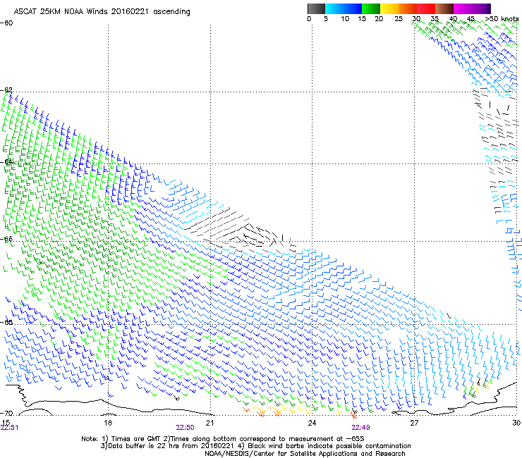Click the '20' label under the legend
The height and width of the screenshot is (458, 522).
coord(379,18)
